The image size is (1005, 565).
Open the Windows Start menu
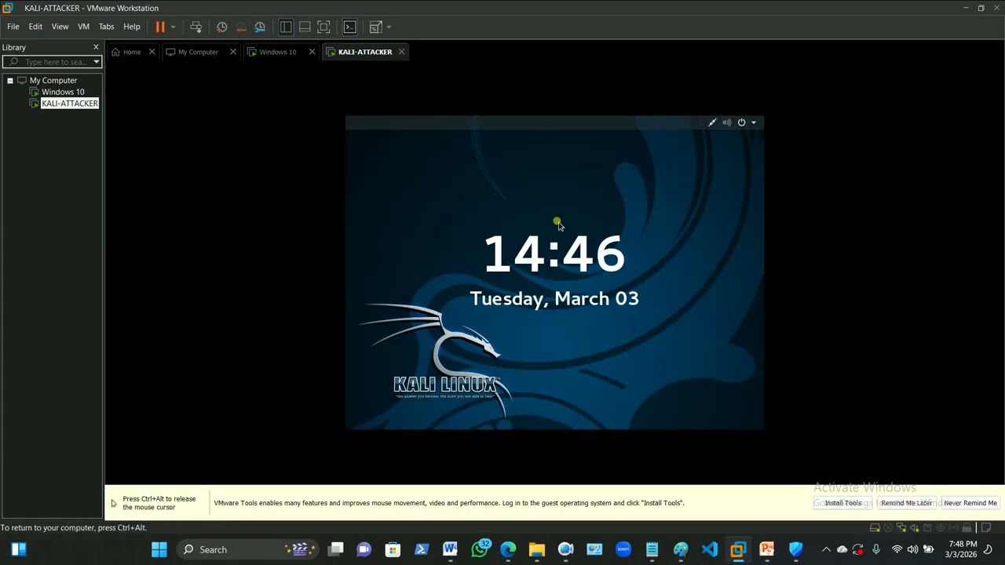(x=159, y=549)
